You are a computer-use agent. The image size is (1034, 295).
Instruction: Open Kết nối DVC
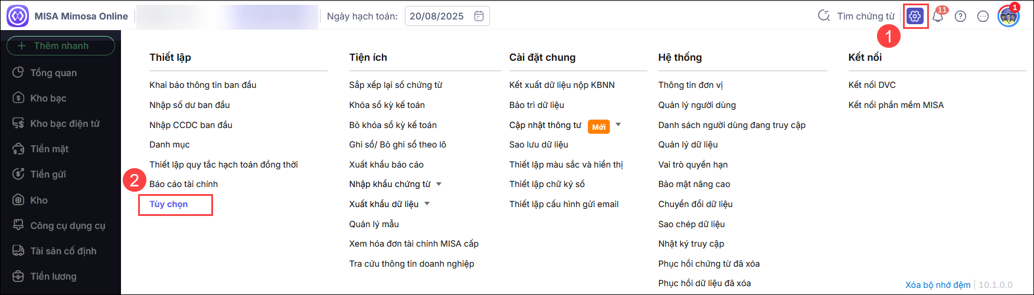point(872,85)
